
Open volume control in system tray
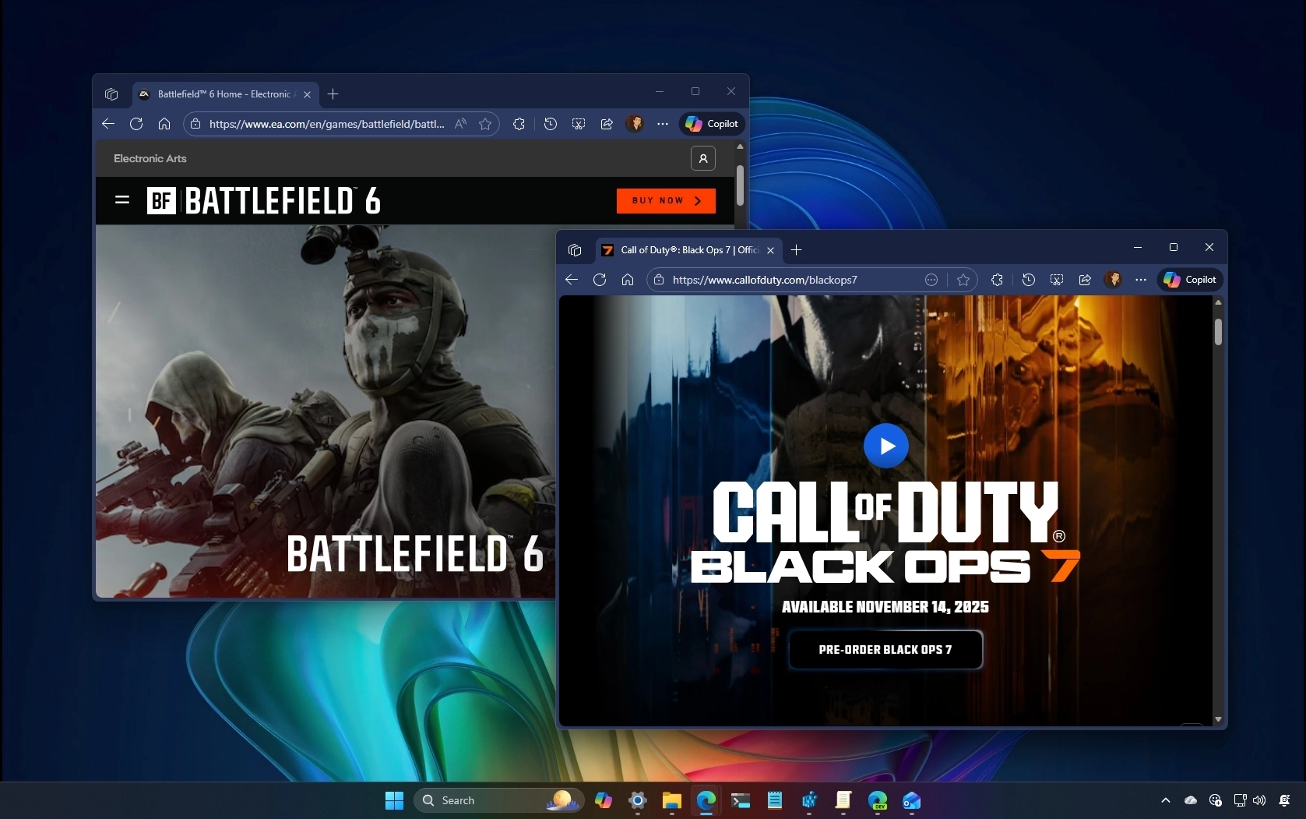tap(1260, 800)
